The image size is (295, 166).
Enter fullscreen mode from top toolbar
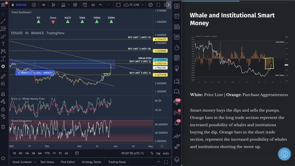point(159,5)
